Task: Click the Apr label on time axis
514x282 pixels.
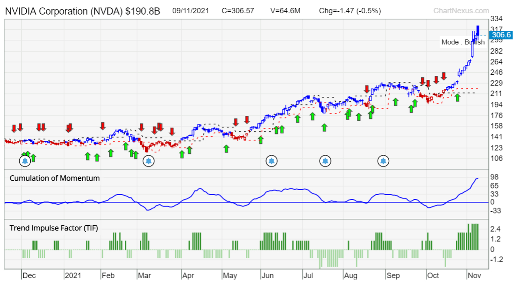Action: point(188,275)
